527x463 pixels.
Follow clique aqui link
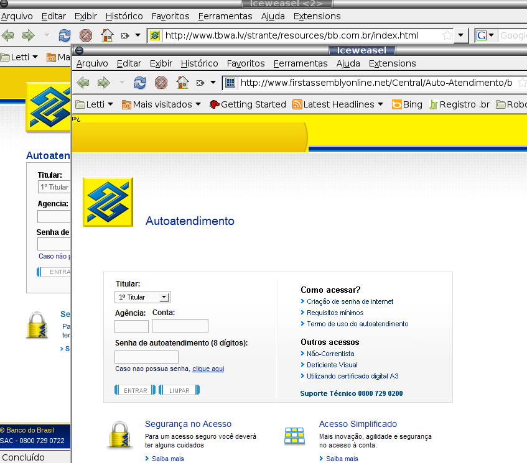pos(208,369)
